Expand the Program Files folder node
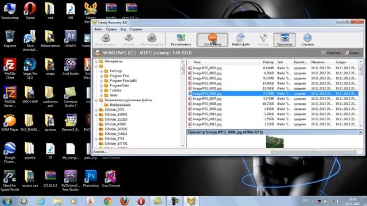 (x=101, y=76)
